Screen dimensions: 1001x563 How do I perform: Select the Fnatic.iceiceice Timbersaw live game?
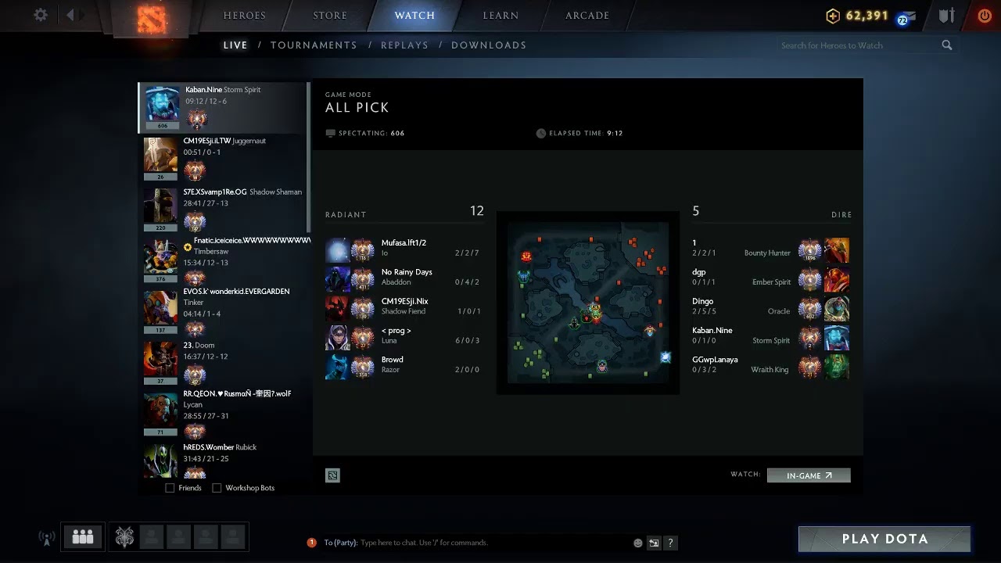223,260
